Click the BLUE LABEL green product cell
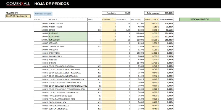This screenshot has height=110, width=221. click(68, 33)
